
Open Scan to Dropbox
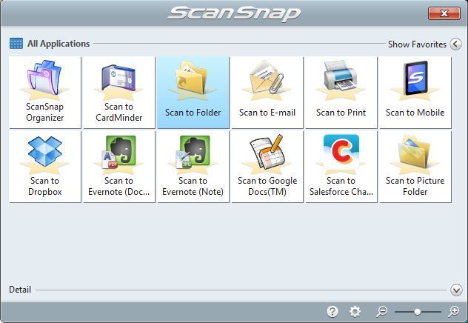[x=44, y=167]
